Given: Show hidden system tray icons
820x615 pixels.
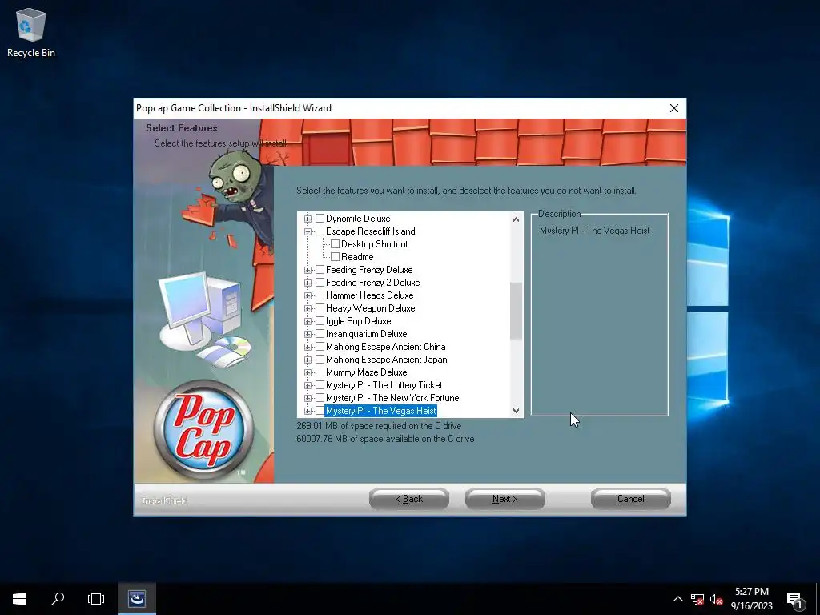Looking at the screenshot, I should point(677,599).
